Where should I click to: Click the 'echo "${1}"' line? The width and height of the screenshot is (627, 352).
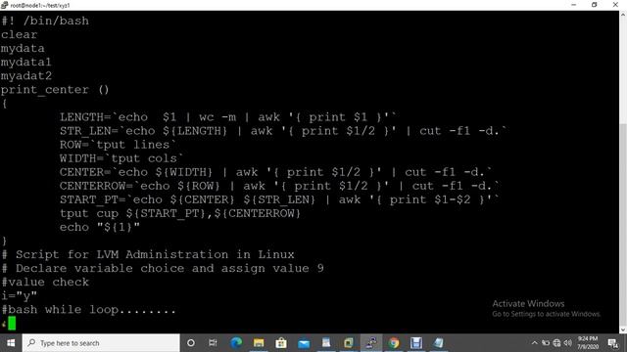100,228
